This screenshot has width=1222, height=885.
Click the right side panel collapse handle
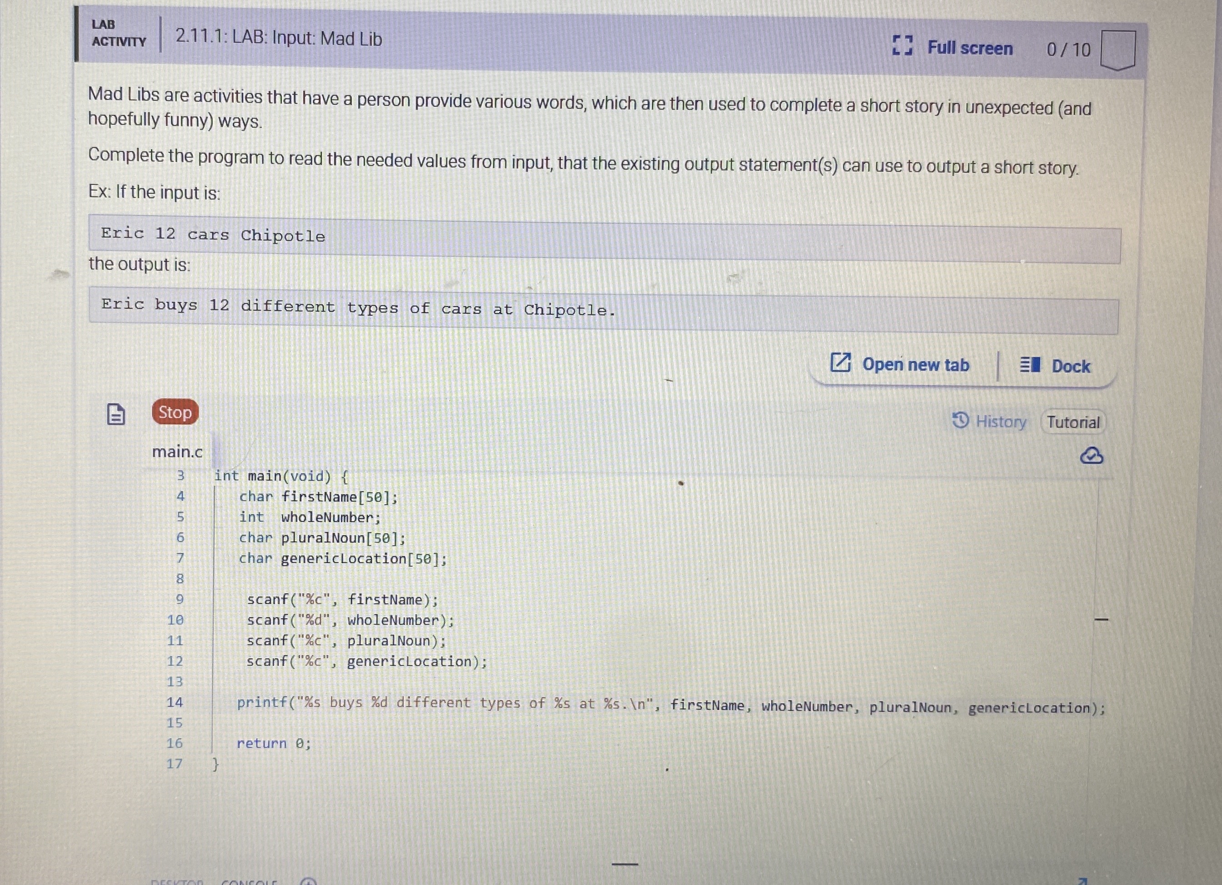pyautogui.click(x=1102, y=620)
